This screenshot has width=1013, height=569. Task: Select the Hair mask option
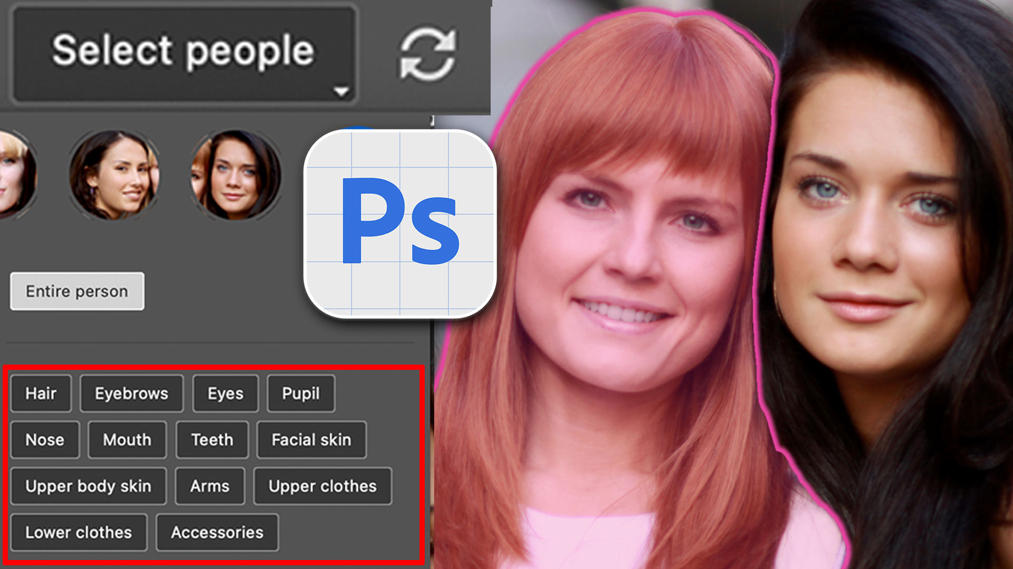click(41, 394)
